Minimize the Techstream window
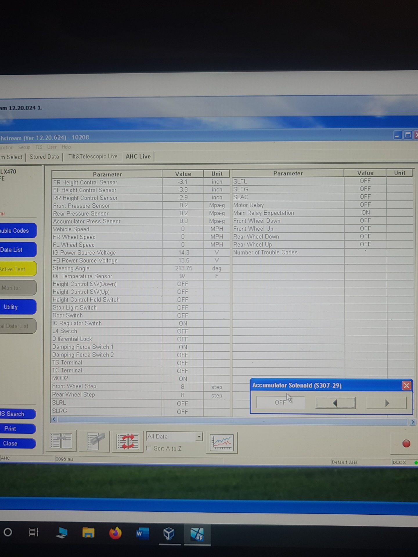The height and width of the screenshot is (557, 418). (x=397, y=135)
